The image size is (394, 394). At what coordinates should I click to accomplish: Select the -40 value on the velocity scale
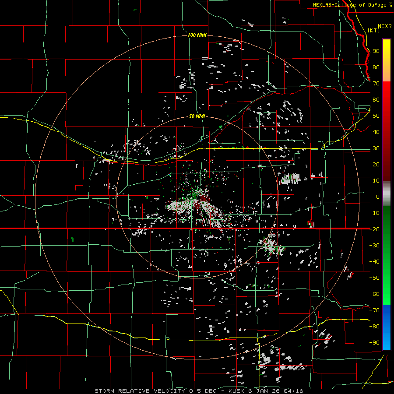[374, 262]
